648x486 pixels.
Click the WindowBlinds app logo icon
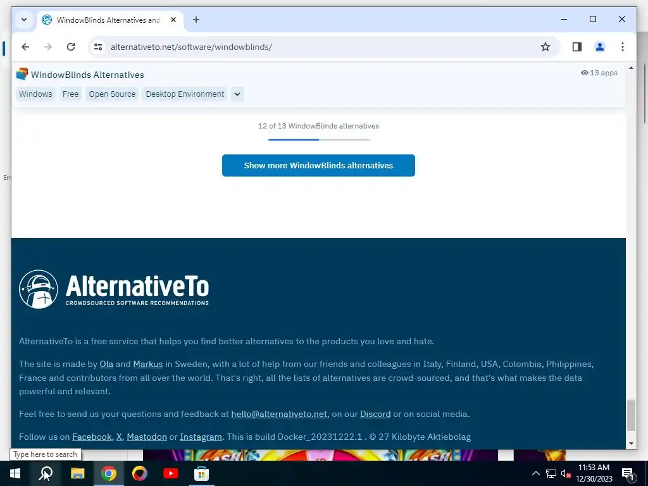click(x=22, y=74)
